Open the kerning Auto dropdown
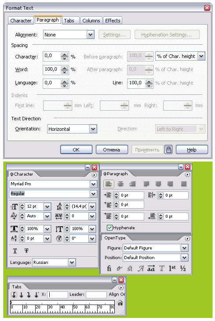Screen dimensions: 215x321 (47, 216)
